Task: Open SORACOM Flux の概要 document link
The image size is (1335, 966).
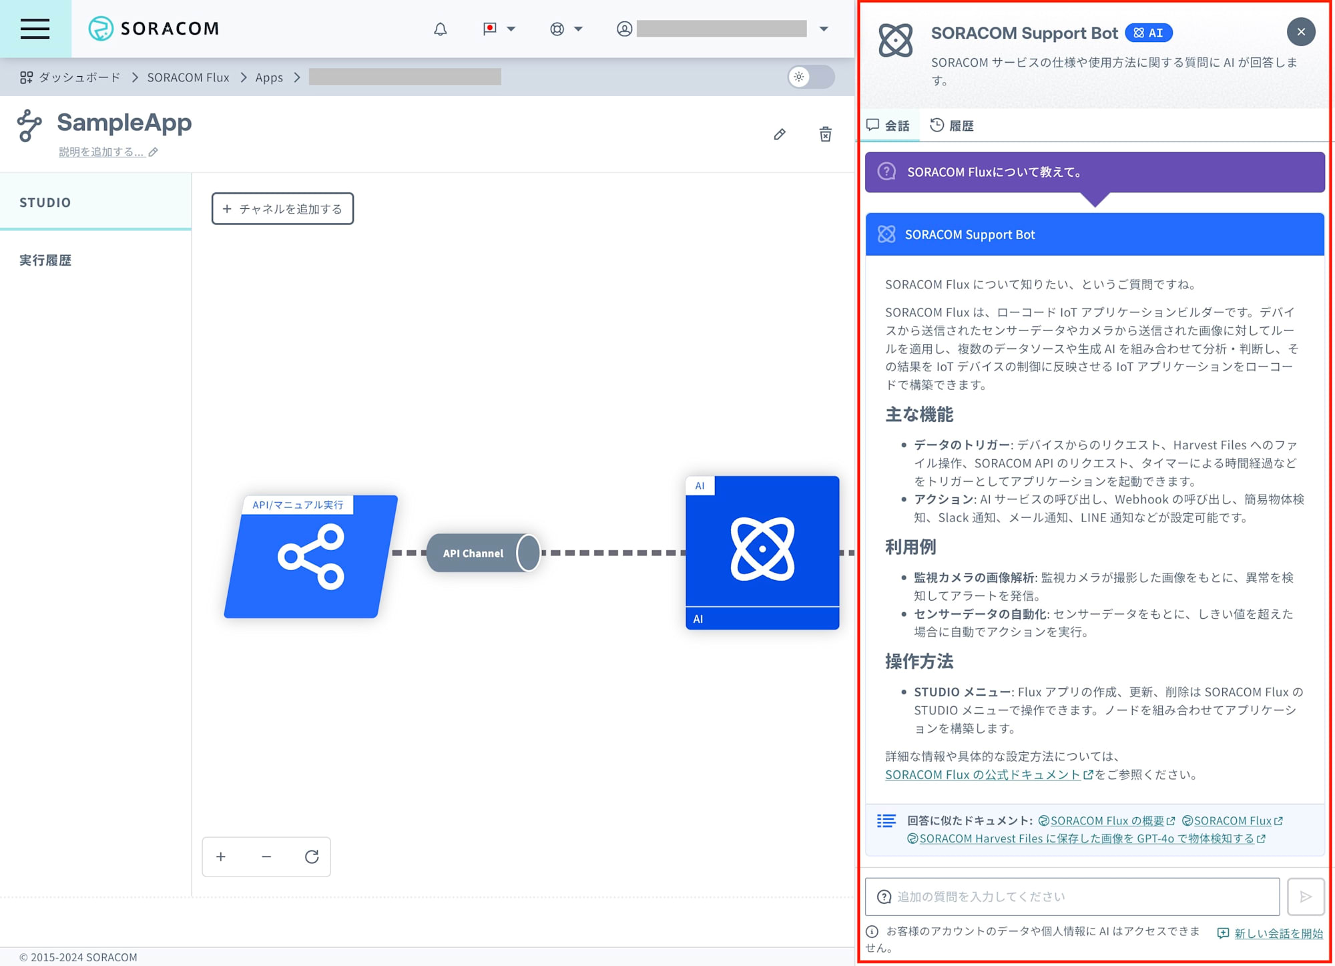Action: coord(1107,820)
